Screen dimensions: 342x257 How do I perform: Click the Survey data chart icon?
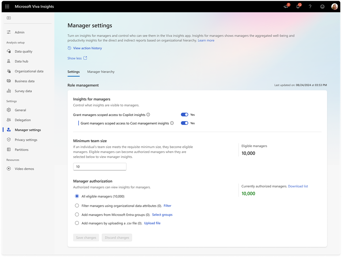click(x=9, y=91)
